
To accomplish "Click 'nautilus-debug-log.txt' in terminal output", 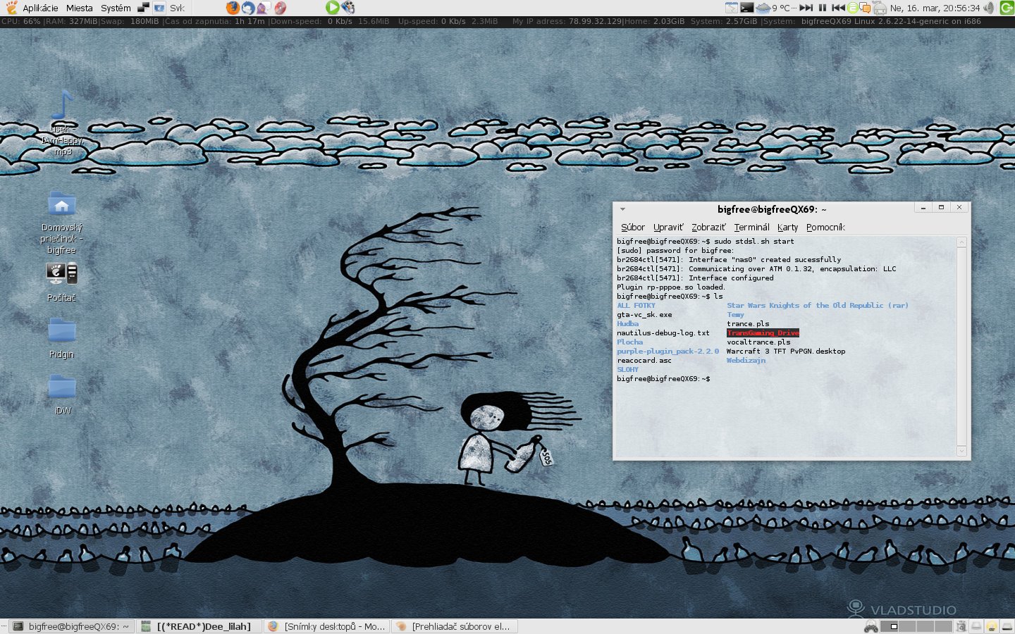I will pos(663,332).
